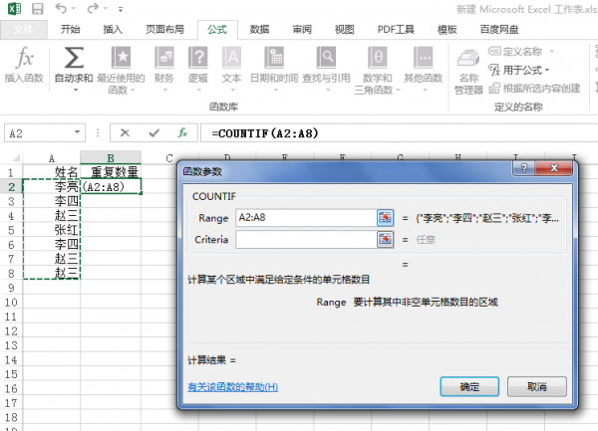Click the 确定 (OK) button

point(469,387)
